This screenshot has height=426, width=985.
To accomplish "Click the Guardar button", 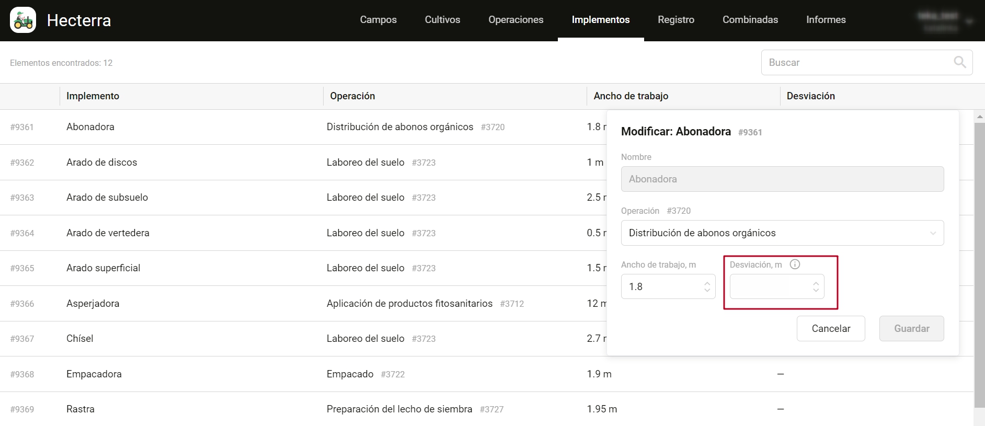I will [911, 328].
